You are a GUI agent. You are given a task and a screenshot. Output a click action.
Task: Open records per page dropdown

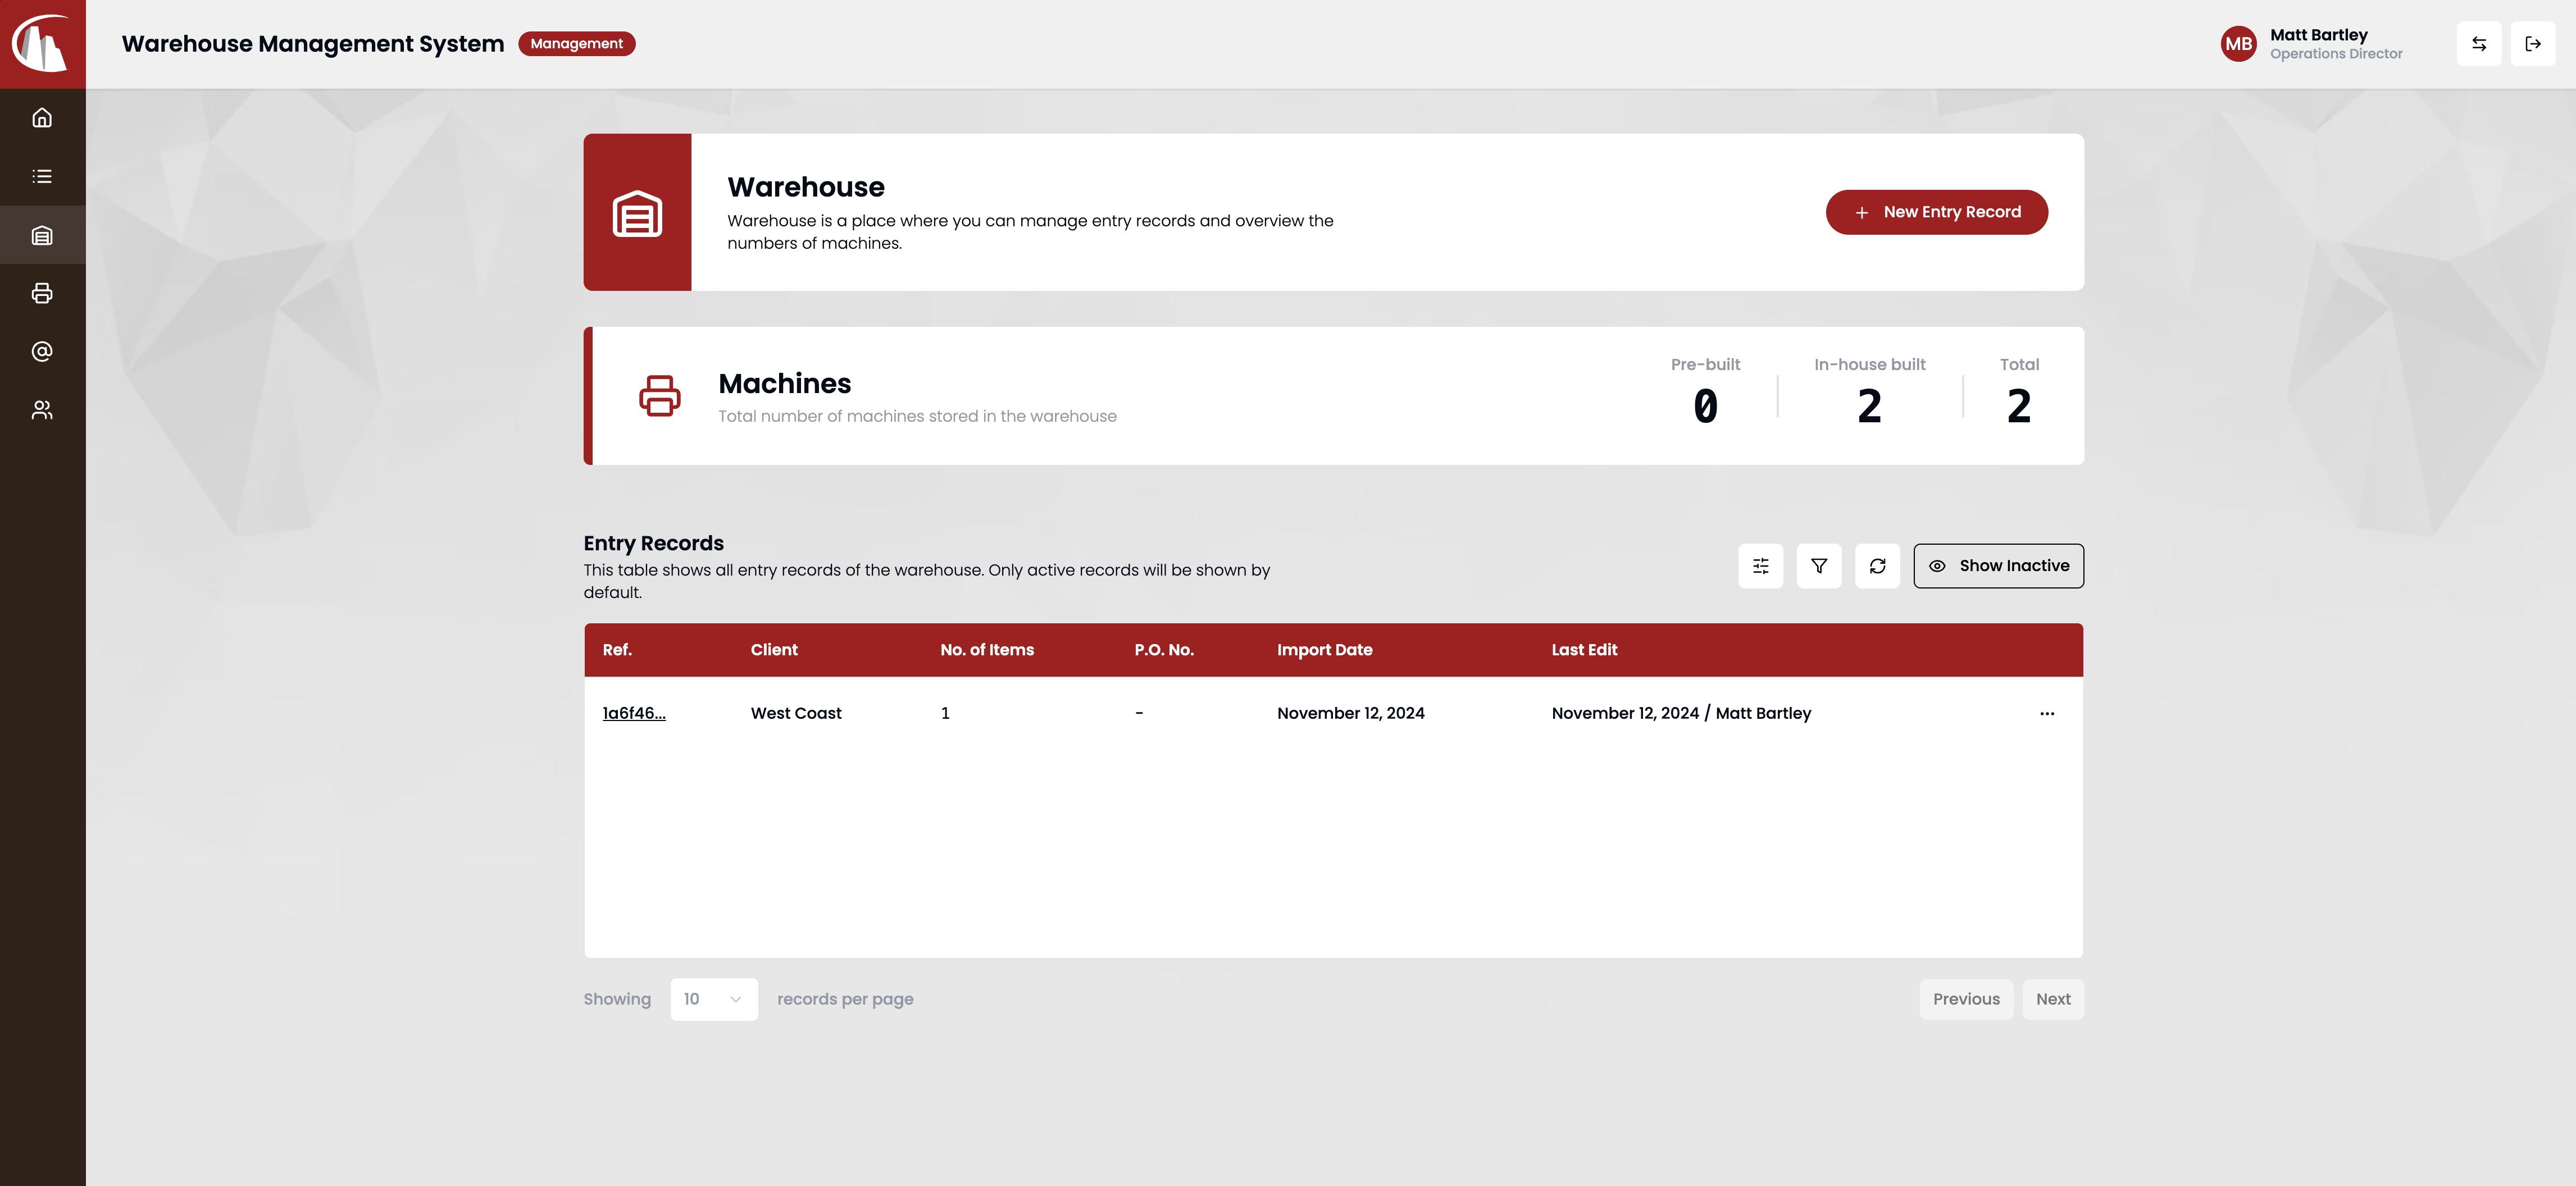(713, 999)
